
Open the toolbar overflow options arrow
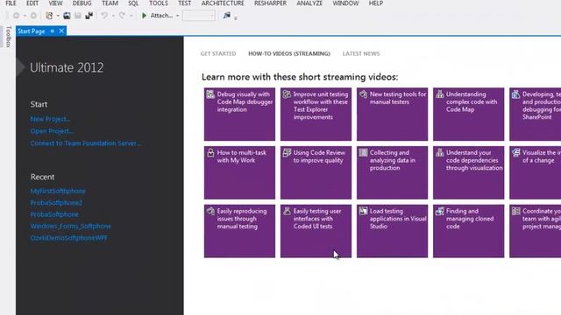(236, 17)
